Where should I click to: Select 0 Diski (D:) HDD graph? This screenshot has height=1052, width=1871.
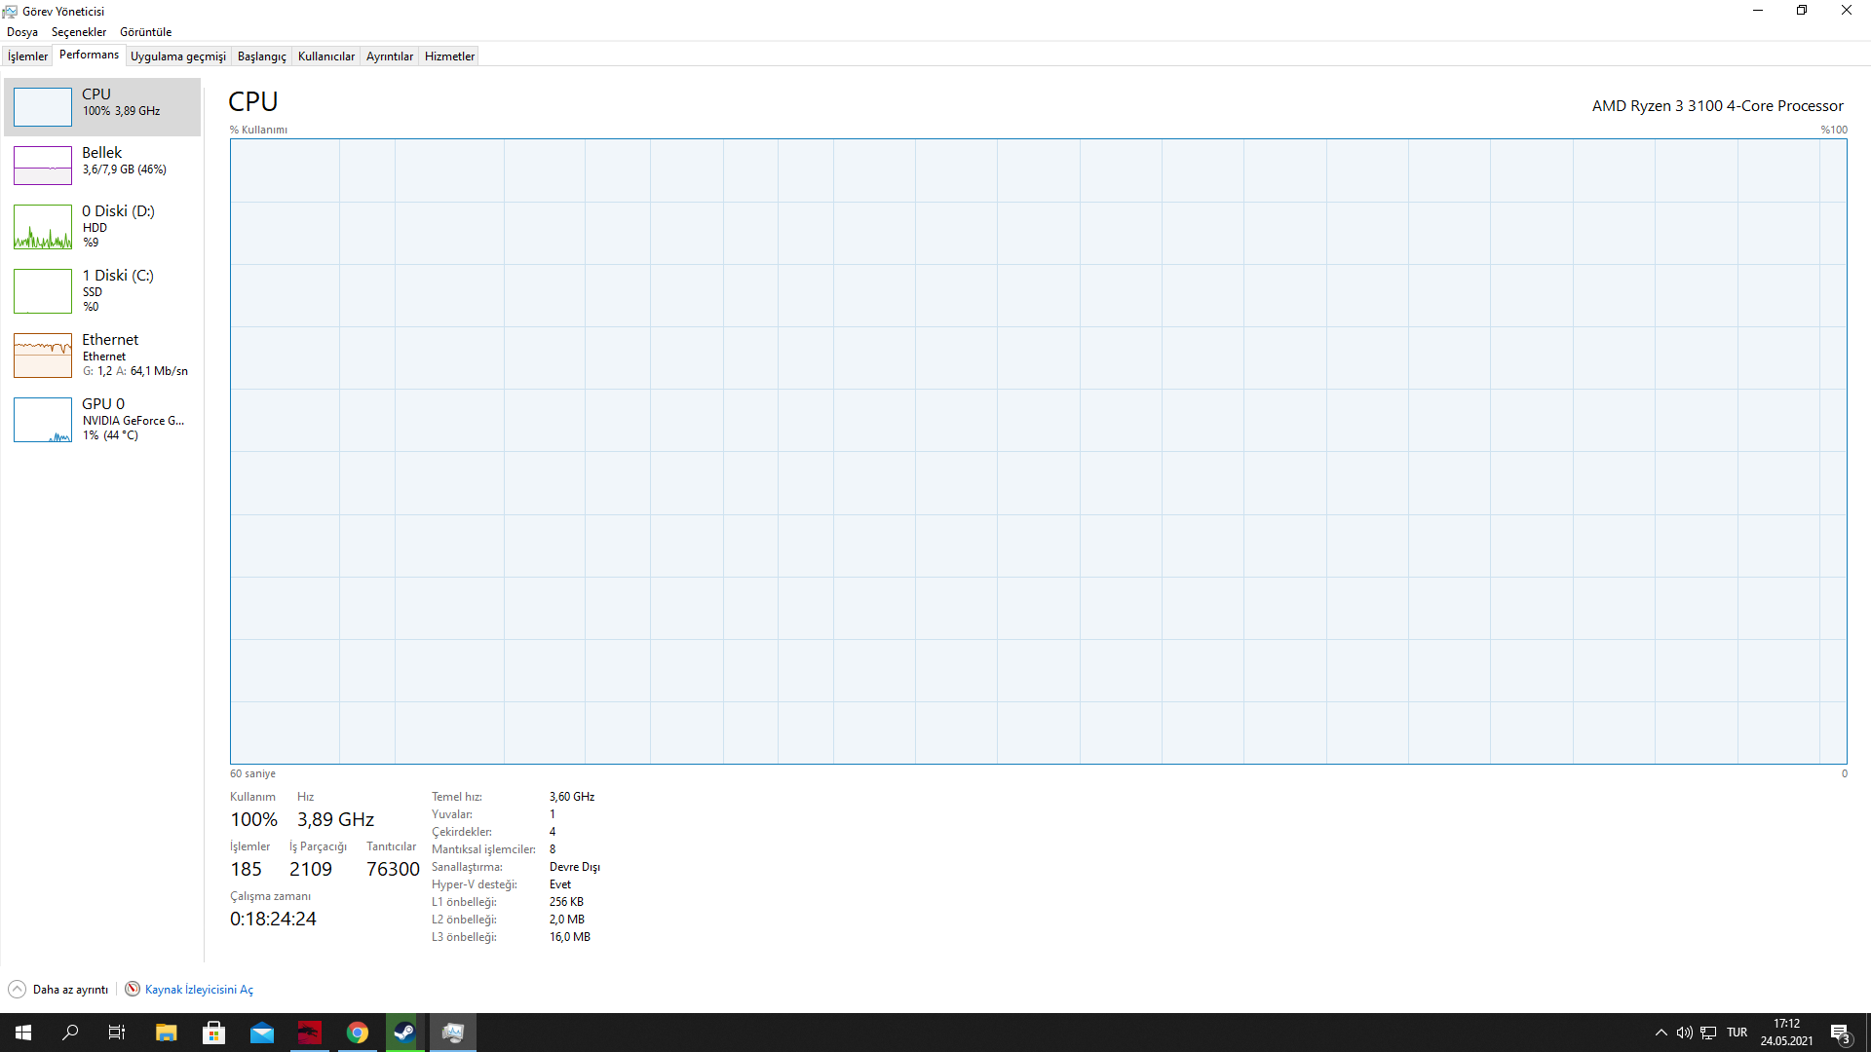[x=43, y=227]
